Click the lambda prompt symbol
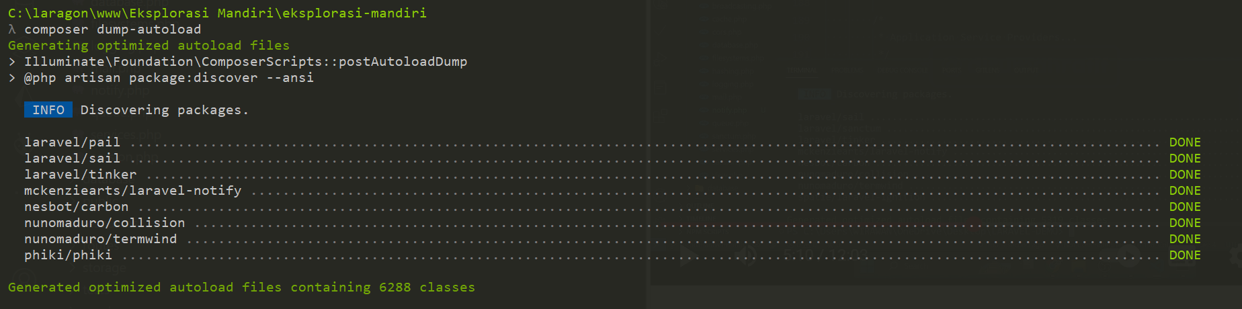This screenshot has width=1242, height=309. click(12, 30)
